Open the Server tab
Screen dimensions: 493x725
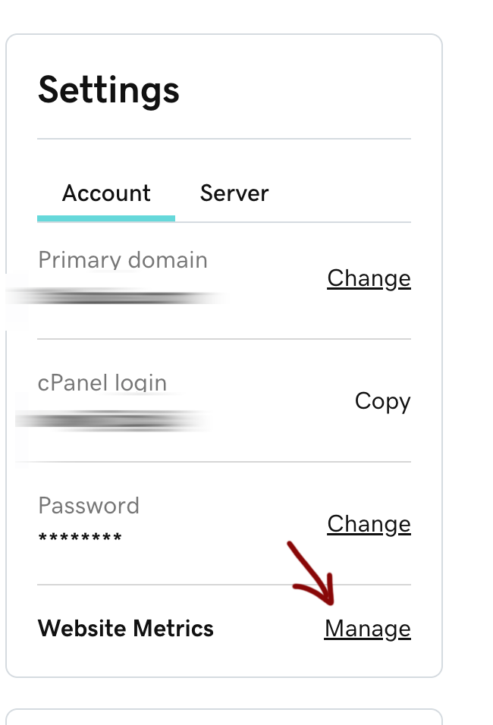click(x=234, y=193)
